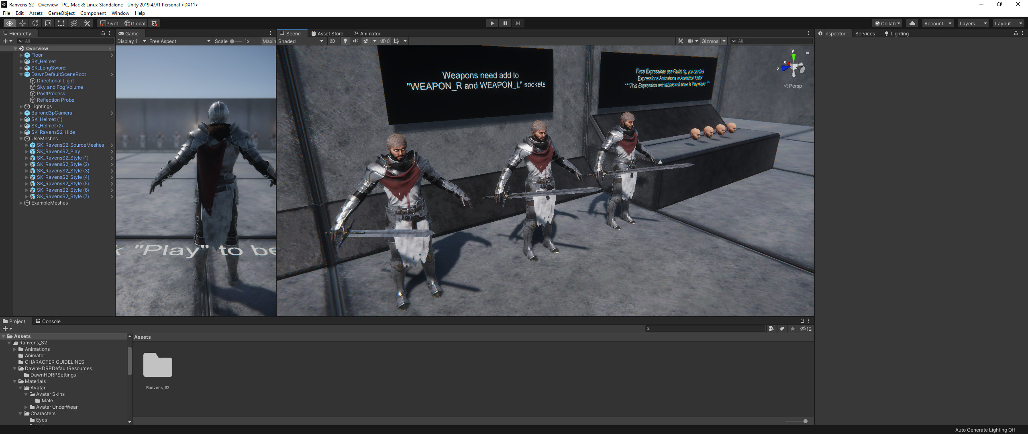This screenshot has height=434, width=1028.
Task: Toggle scene effects like skybox and fog
Action: point(366,41)
